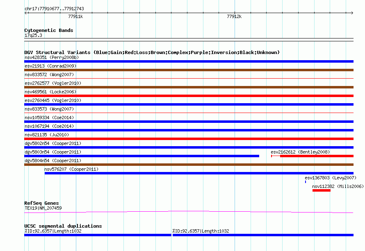This screenshot has width=365, height=251.
Task: Click the TEX19|NM_207459 gene label
Action: (x=43, y=208)
